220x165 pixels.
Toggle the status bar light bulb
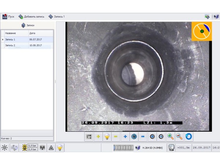59,147
